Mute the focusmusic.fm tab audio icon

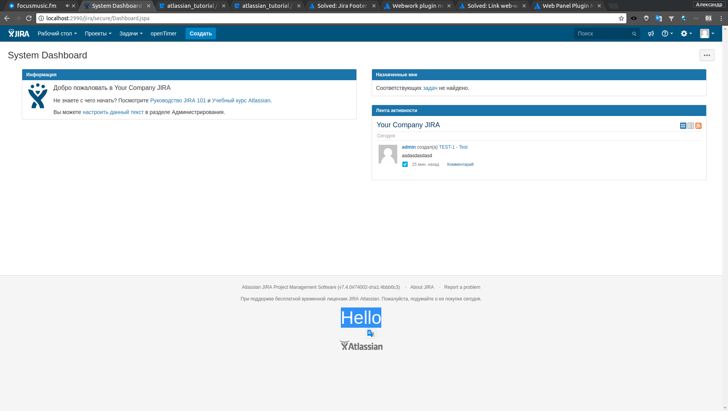(x=67, y=6)
